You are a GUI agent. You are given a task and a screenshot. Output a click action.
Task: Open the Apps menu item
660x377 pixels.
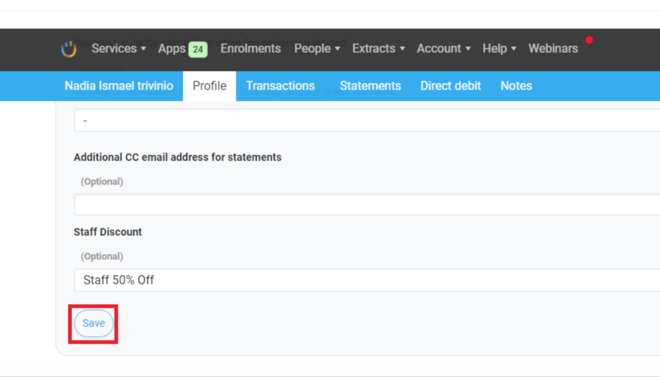click(172, 49)
